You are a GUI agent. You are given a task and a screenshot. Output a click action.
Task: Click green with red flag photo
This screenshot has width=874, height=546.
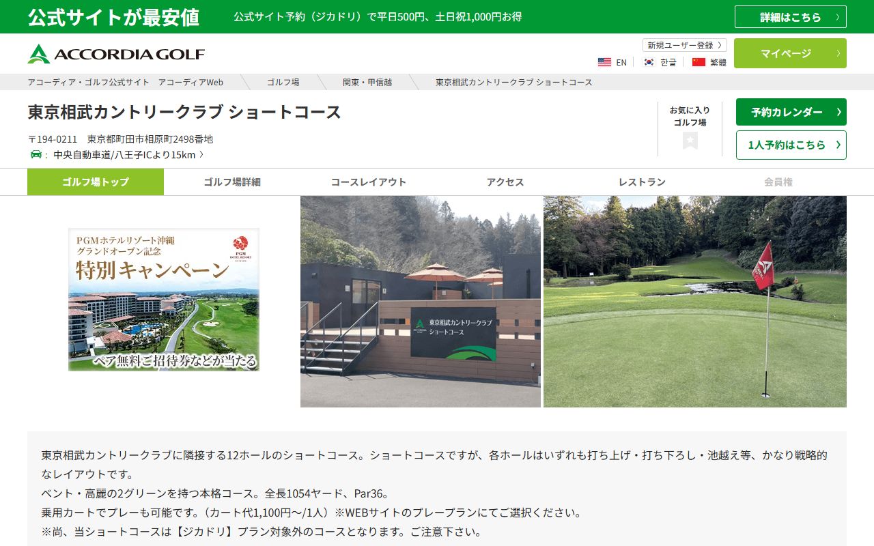coord(695,302)
